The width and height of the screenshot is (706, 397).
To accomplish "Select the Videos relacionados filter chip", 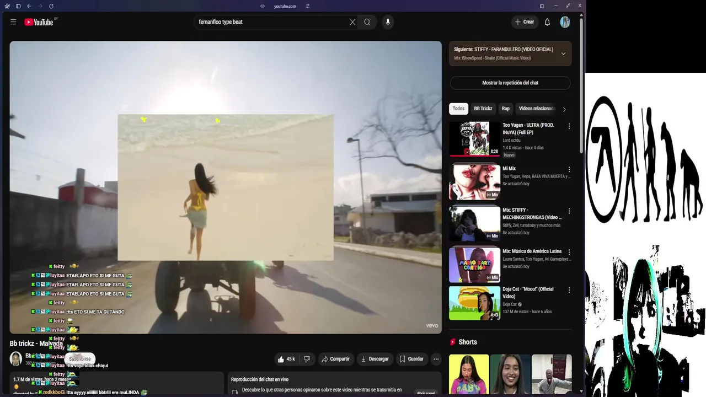I will [536, 109].
